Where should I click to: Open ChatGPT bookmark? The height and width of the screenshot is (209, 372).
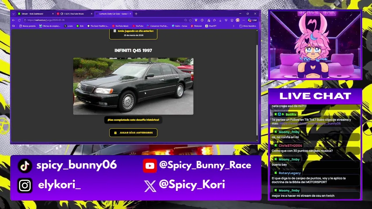coord(211,26)
